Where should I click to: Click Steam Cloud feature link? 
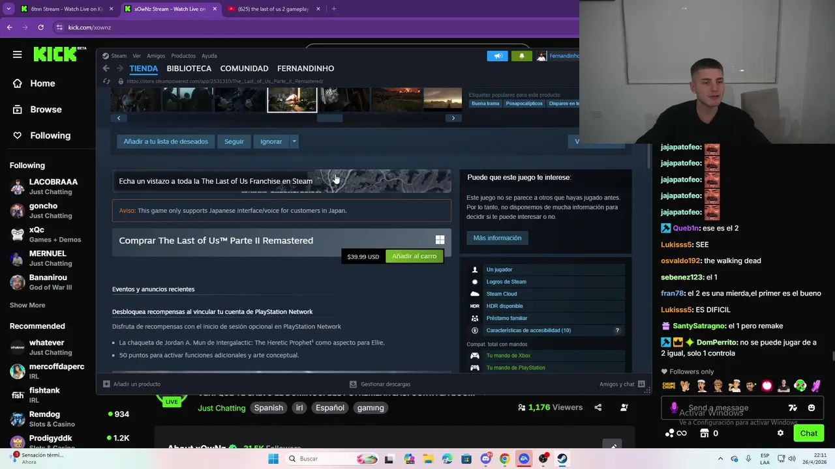502,294
